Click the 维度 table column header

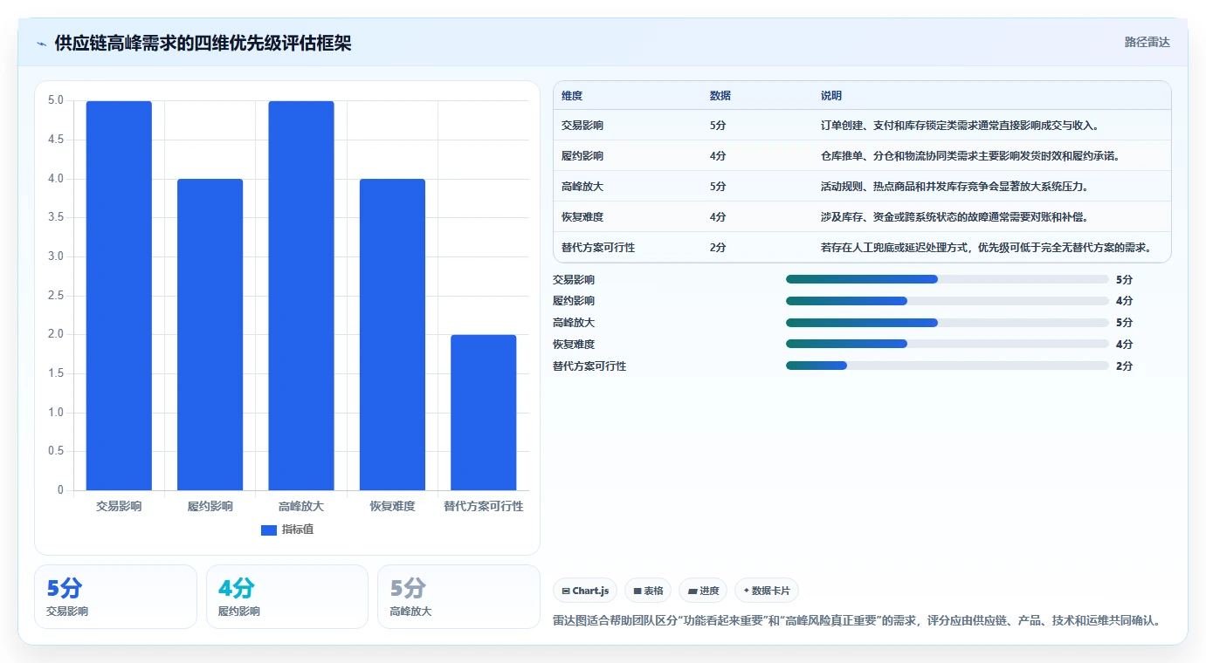pyautogui.click(x=572, y=95)
